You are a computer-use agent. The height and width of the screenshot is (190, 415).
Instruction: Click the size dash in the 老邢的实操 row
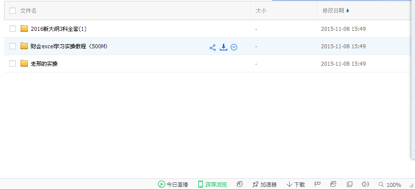coord(256,63)
